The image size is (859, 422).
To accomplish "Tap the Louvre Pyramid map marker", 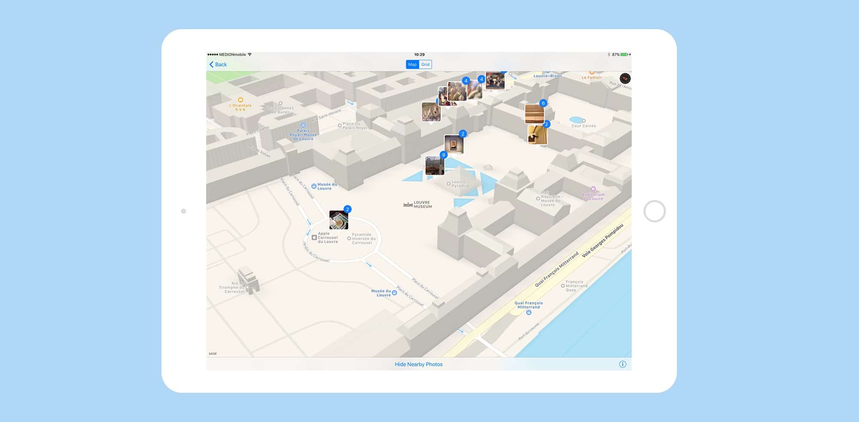I will point(448,184).
